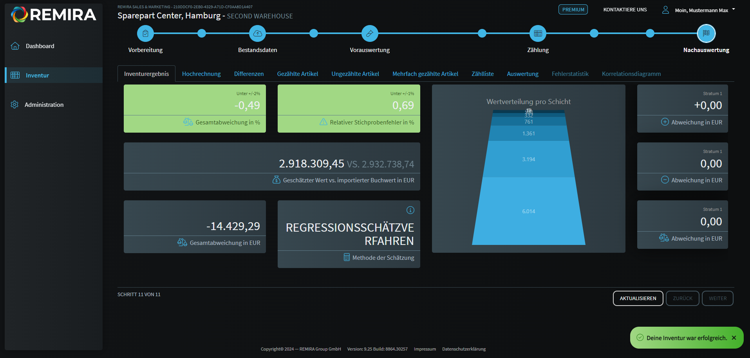Close the success notification toast
750x358 pixels.
tap(734, 338)
